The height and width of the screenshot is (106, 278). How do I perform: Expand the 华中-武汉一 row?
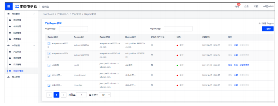[x=49, y=85]
